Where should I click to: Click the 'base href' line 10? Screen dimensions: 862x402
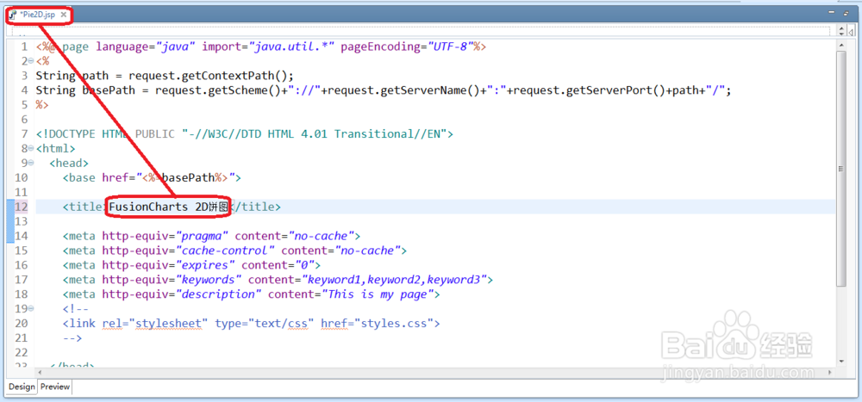(152, 178)
